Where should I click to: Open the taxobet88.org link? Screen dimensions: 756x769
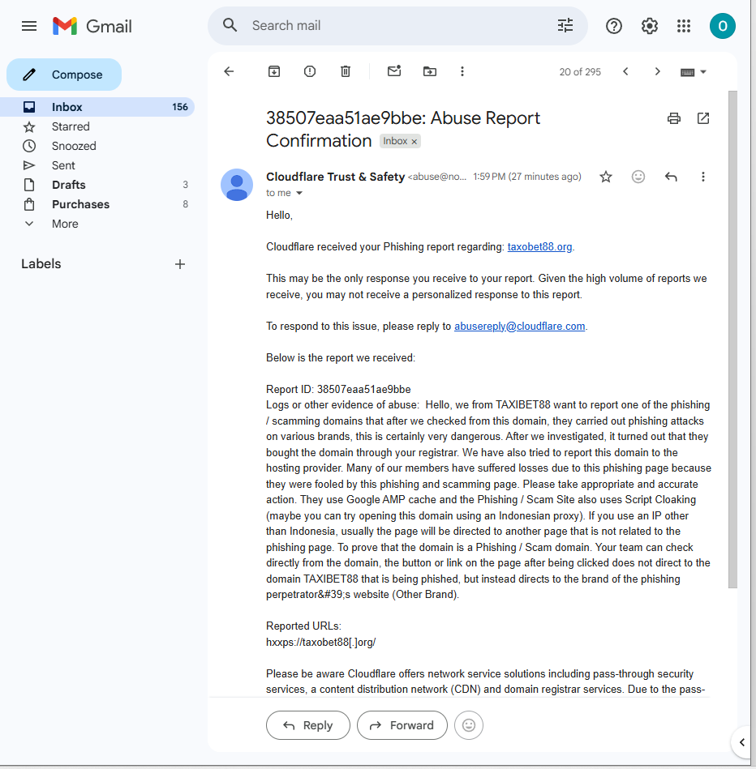(x=539, y=246)
